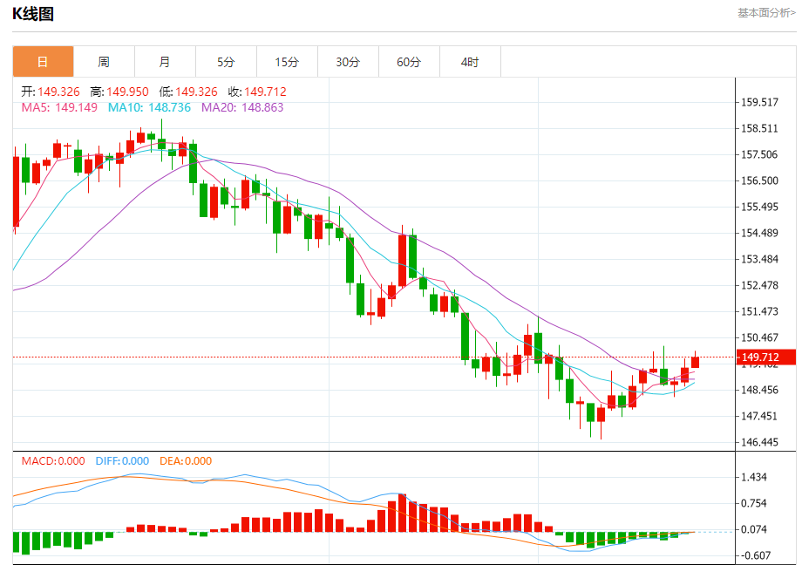Click the MACD:0.000 indicator label

click(x=53, y=461)
